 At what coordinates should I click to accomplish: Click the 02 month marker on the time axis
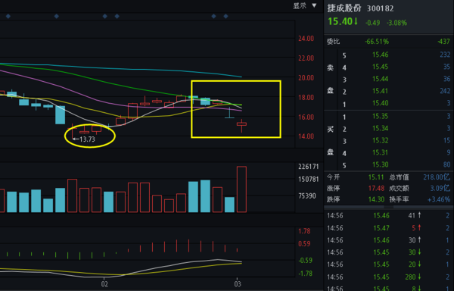click(x=105, y=283)
